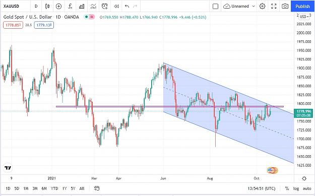
Task: Save the Unnamed layout via cloud button
Action: click(236, 6)
